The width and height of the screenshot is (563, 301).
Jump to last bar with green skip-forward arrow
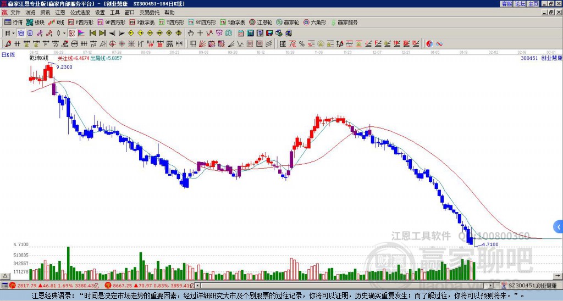(102, 34)
